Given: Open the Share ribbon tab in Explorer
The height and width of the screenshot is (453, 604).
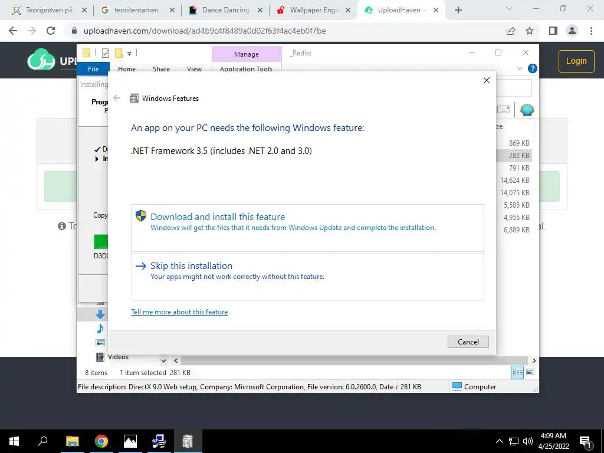Looking at the screenshot, I should click(x=161, y=69).
